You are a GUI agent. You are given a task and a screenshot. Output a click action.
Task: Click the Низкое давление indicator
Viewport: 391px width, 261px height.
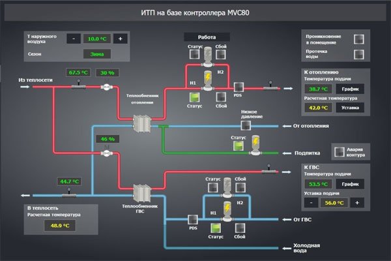tap(246, 125)
